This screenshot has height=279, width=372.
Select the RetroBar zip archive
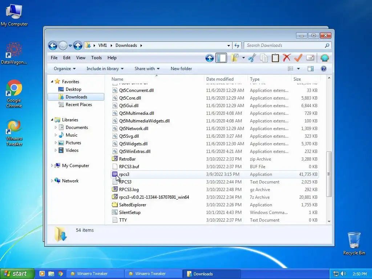click(214, 159)
